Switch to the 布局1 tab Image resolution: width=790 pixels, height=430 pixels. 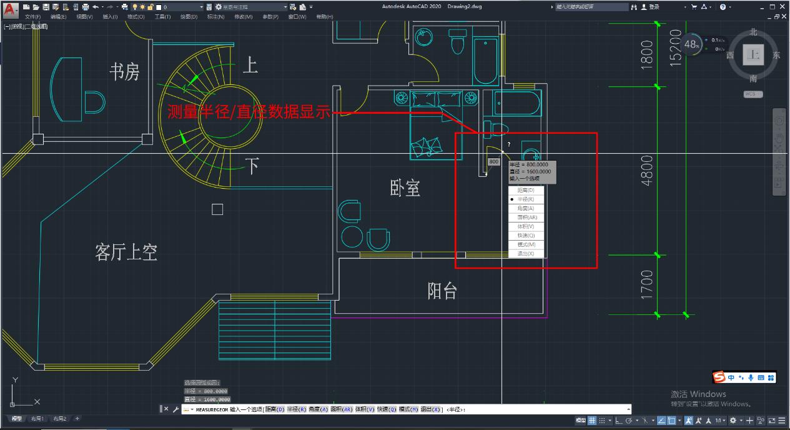[x=37, y=419]
